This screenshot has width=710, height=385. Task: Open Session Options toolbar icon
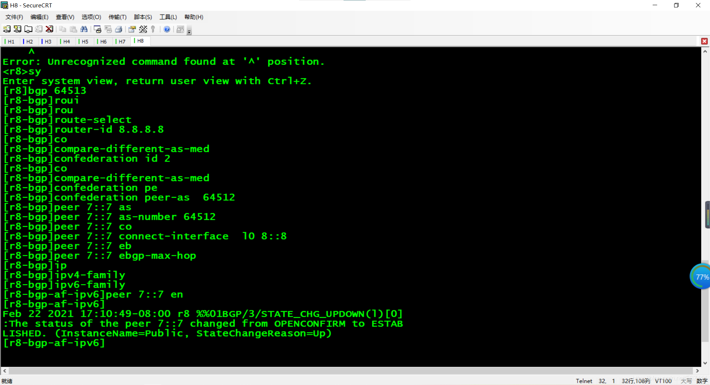132,29
